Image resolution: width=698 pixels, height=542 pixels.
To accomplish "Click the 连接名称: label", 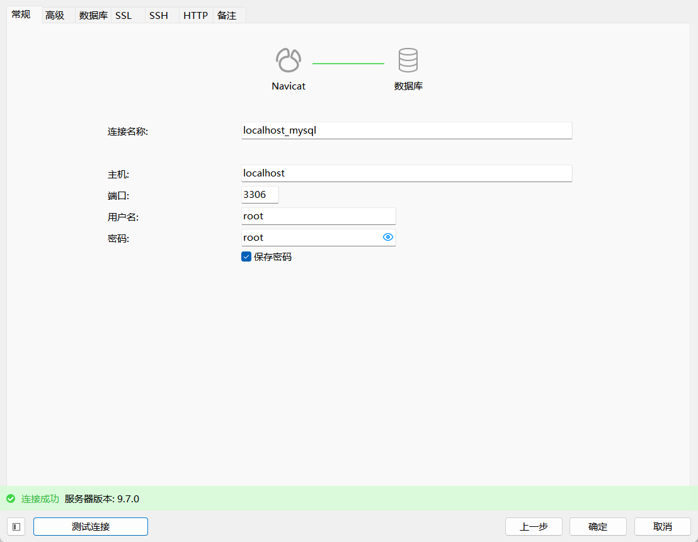I will (128, 132).
